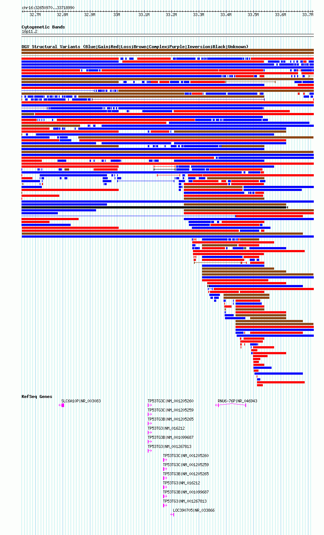Click the 32.9M ruler label
The height and width of the screenshot is (535, 324).
click(x=90, y=15)
